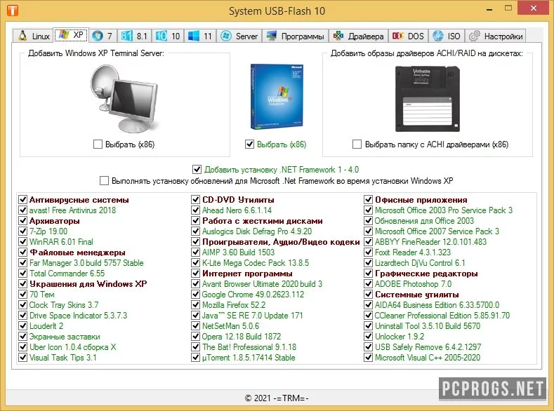Uncheck CCleaner Professional Edition 5.85.91.70

(x=369, y=316)
